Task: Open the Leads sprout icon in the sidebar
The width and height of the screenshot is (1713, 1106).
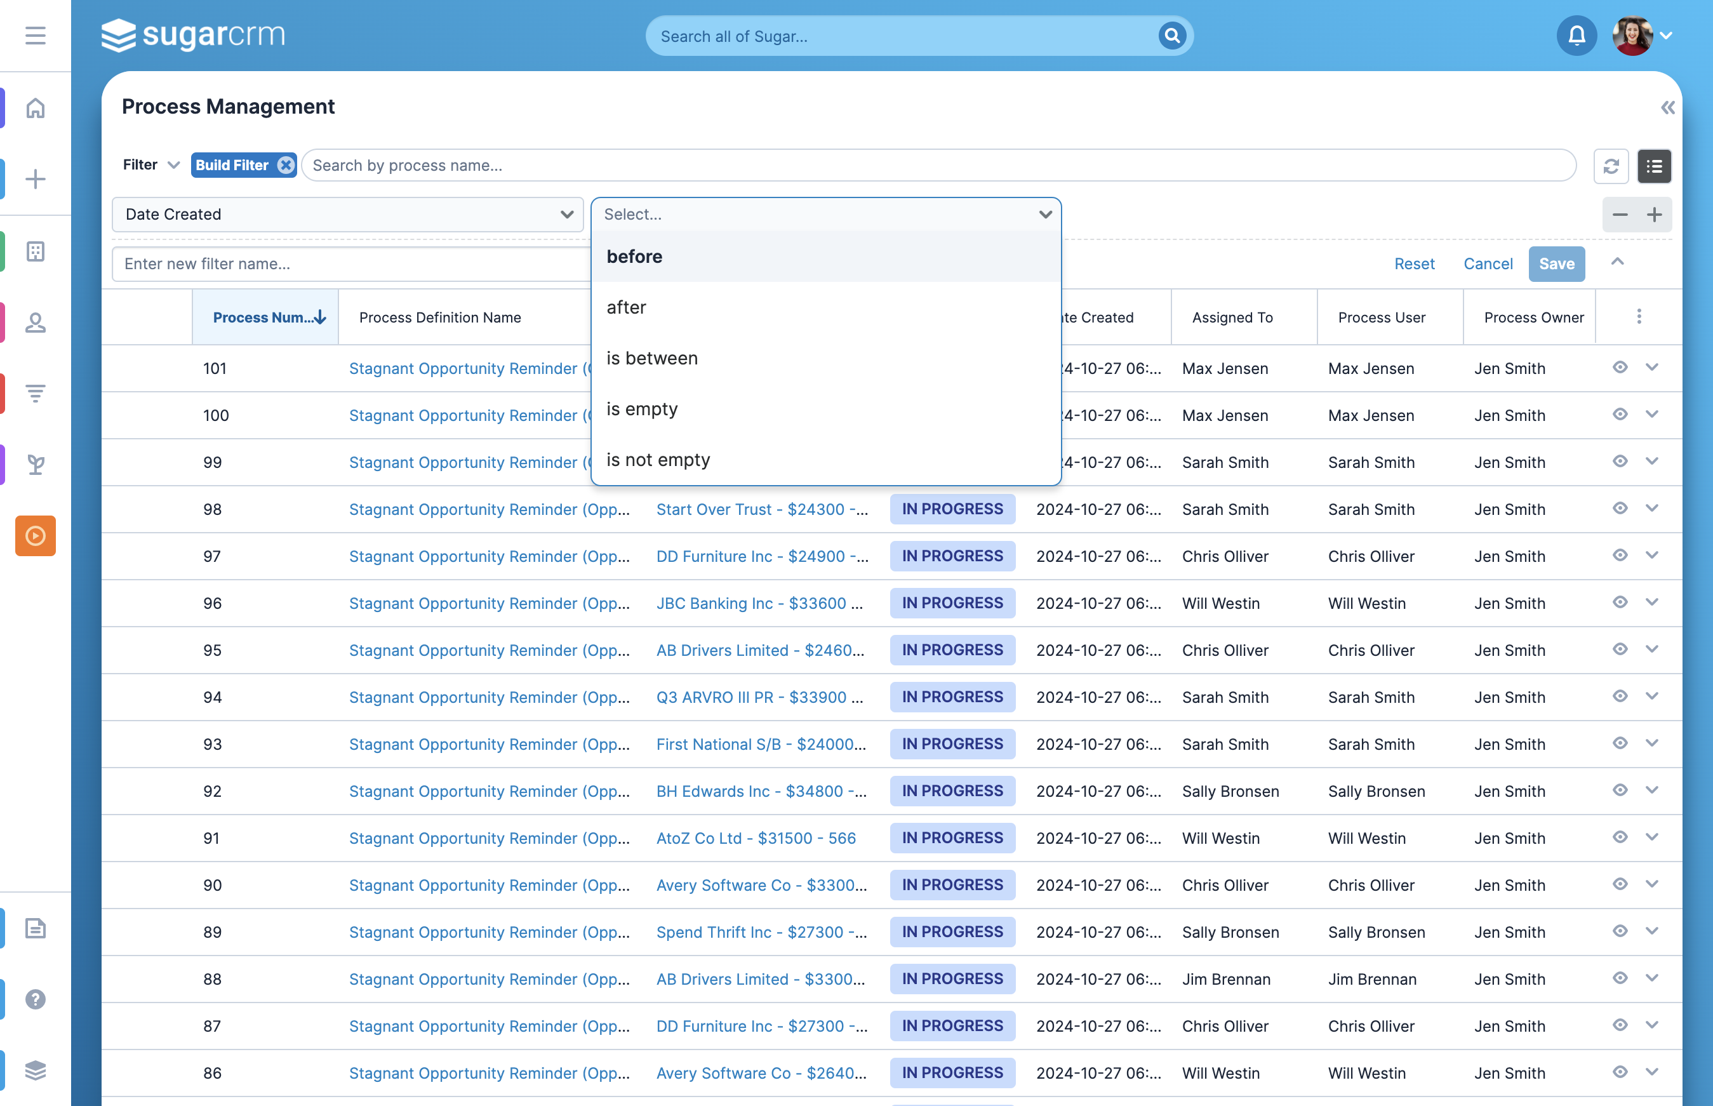Action: point(35,465)
